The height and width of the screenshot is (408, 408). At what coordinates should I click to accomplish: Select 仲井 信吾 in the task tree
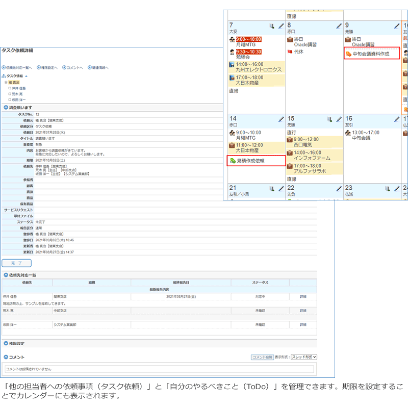click(18, 88)
